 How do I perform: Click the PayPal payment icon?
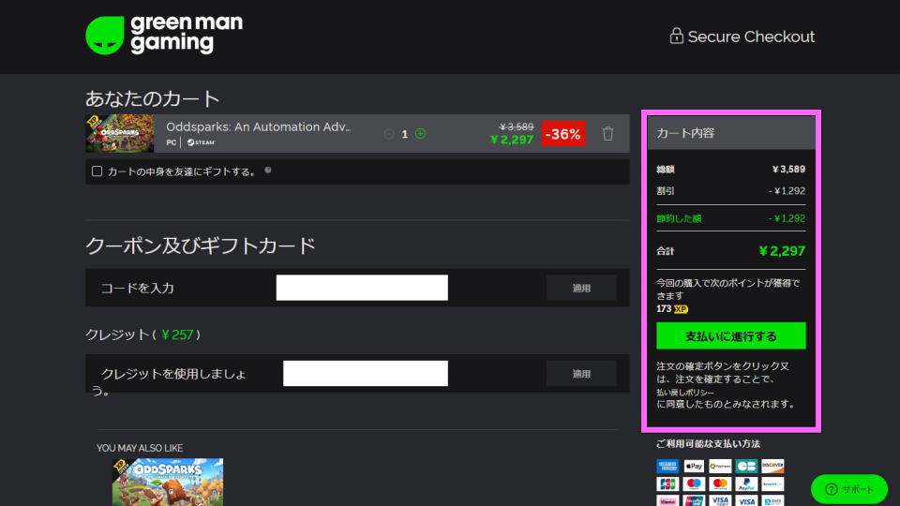[746, 484]
